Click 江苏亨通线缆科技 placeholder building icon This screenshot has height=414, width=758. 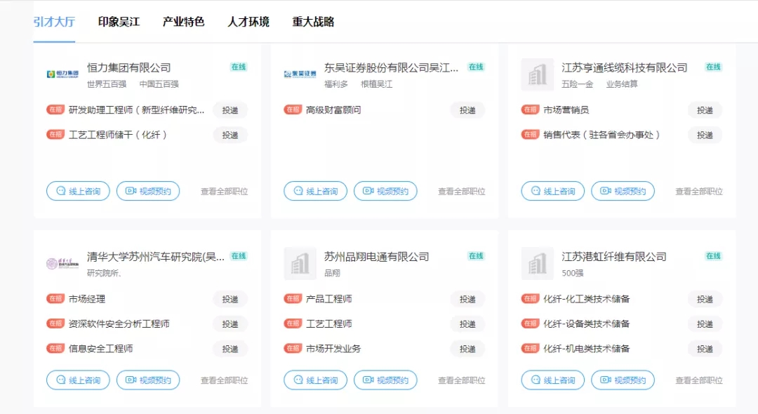(x=538, y=74)
